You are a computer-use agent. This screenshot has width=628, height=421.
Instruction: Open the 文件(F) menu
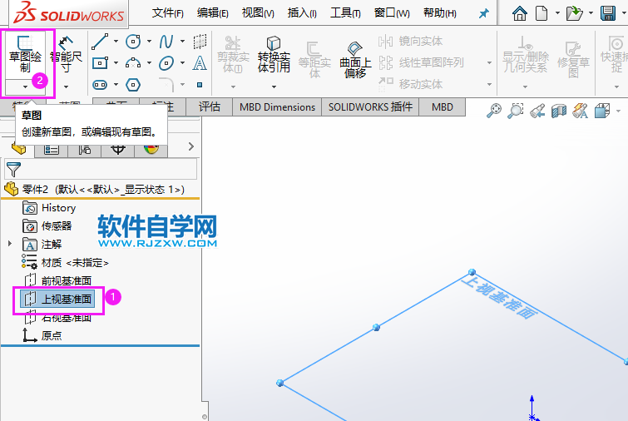(x=167, y=13)
